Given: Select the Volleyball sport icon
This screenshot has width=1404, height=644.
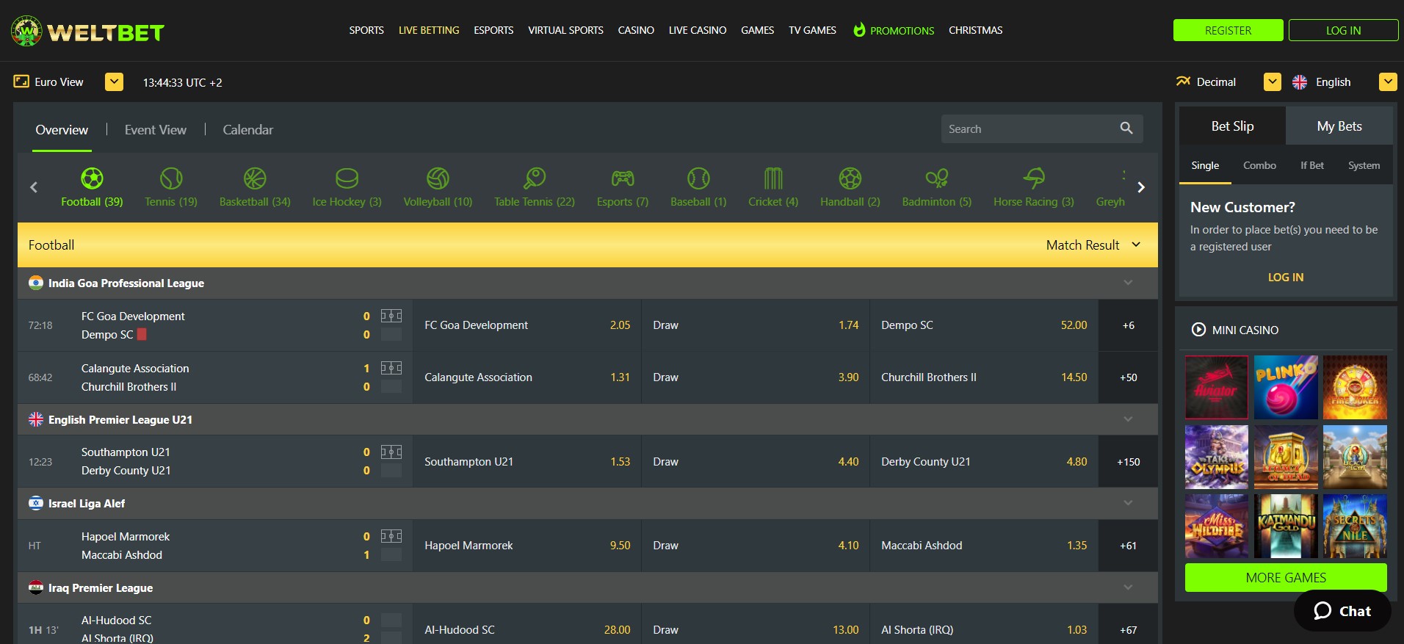Looking at the screenshot, I should 438,178.
